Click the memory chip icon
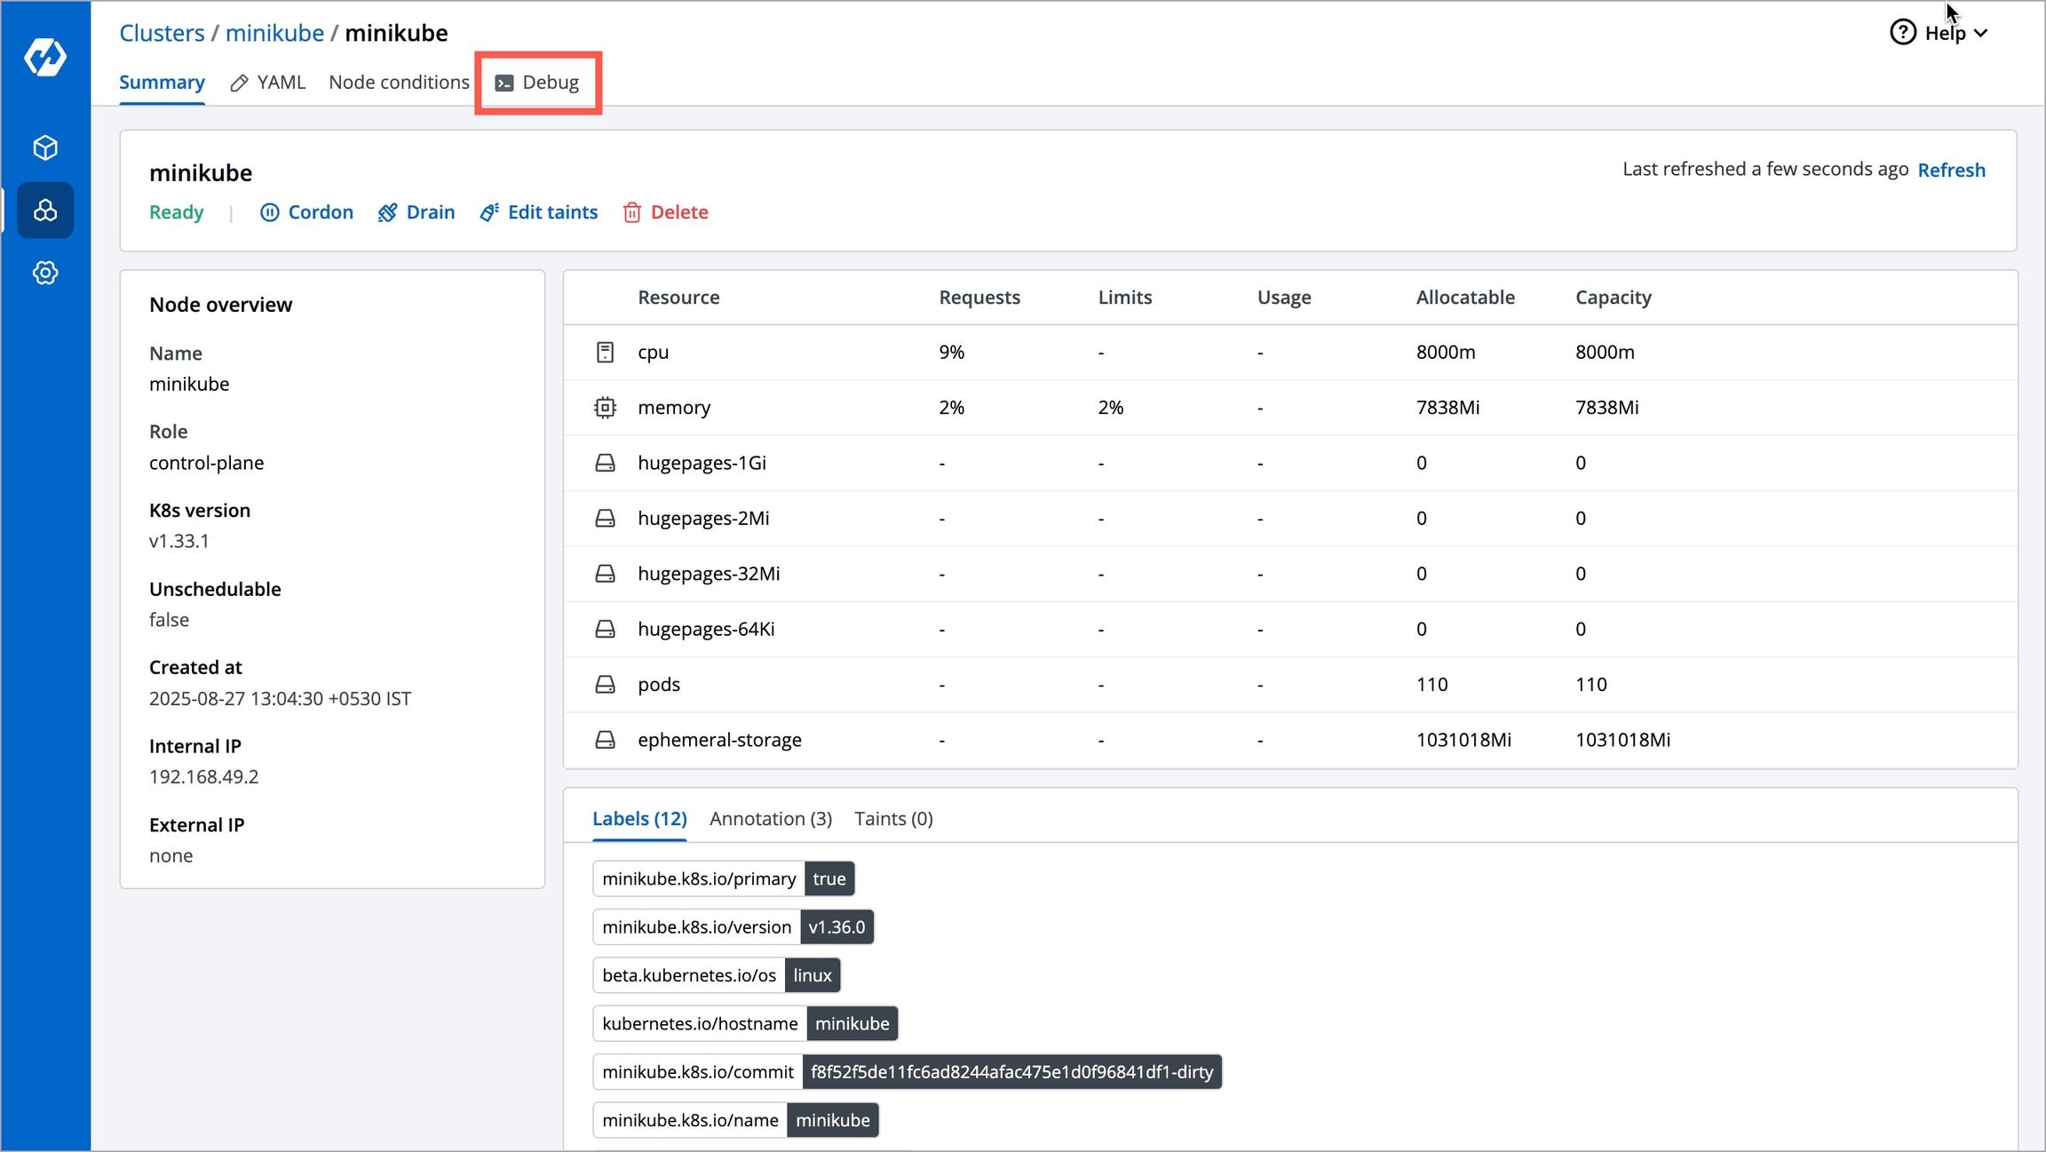This screenshot has width=2046, height=1152. 605,408
